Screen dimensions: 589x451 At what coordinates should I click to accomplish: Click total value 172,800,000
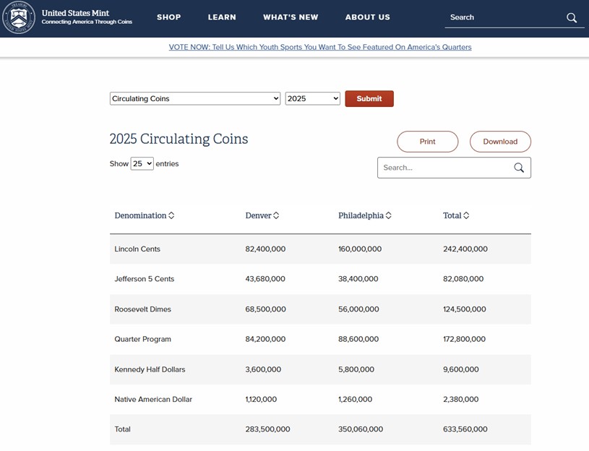(464, 339)
